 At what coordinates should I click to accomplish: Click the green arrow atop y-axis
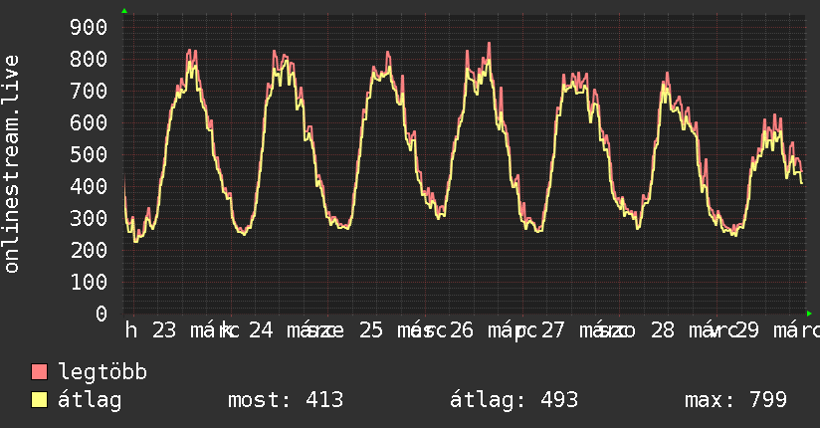tap(124, 11)
